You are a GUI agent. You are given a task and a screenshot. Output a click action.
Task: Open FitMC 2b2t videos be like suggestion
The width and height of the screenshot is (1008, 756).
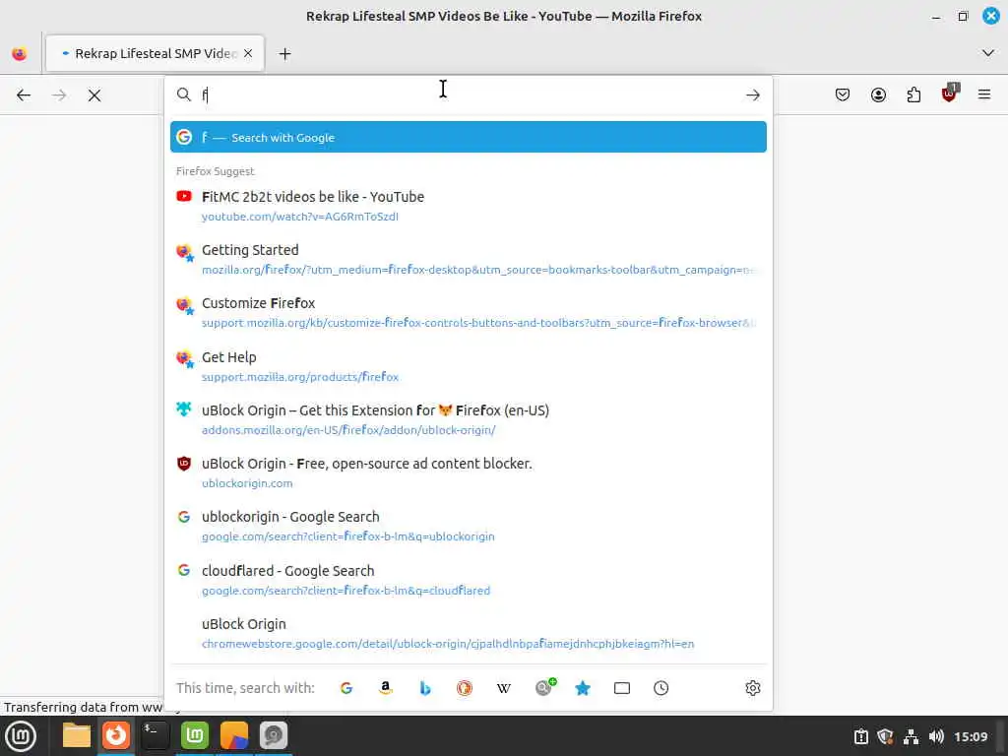point(468,206)
